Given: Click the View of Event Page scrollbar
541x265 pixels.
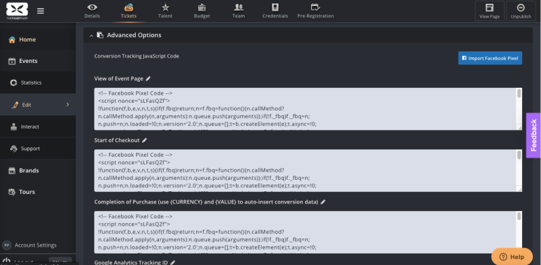Looking at the screenshot, I should pos(519,108).
